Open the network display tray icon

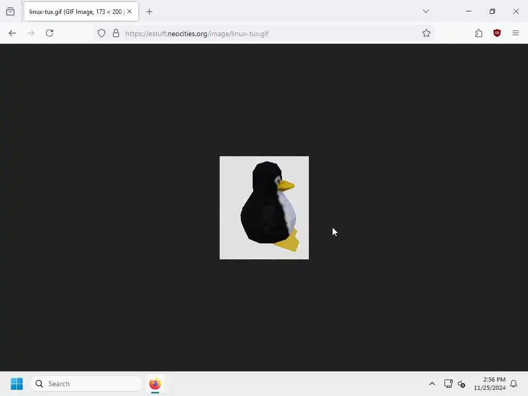click(448, 384)
